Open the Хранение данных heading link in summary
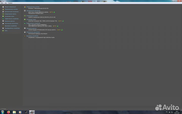This screenshot has width=182, height=114. pyautogui.click(x=31, y=28)
